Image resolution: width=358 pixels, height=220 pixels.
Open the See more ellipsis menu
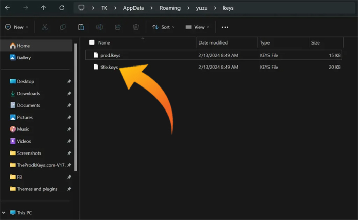[225, 27]
